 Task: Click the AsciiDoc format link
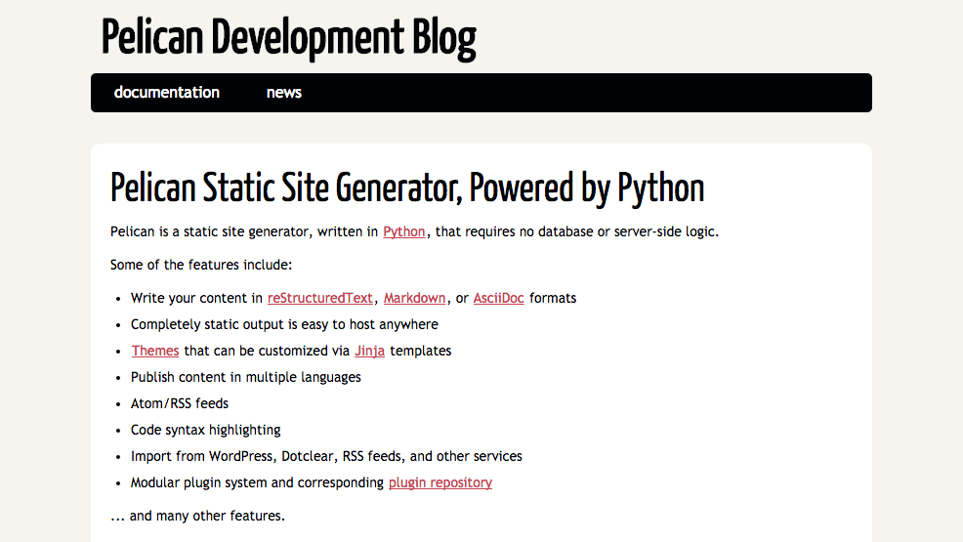click(498, 298)
